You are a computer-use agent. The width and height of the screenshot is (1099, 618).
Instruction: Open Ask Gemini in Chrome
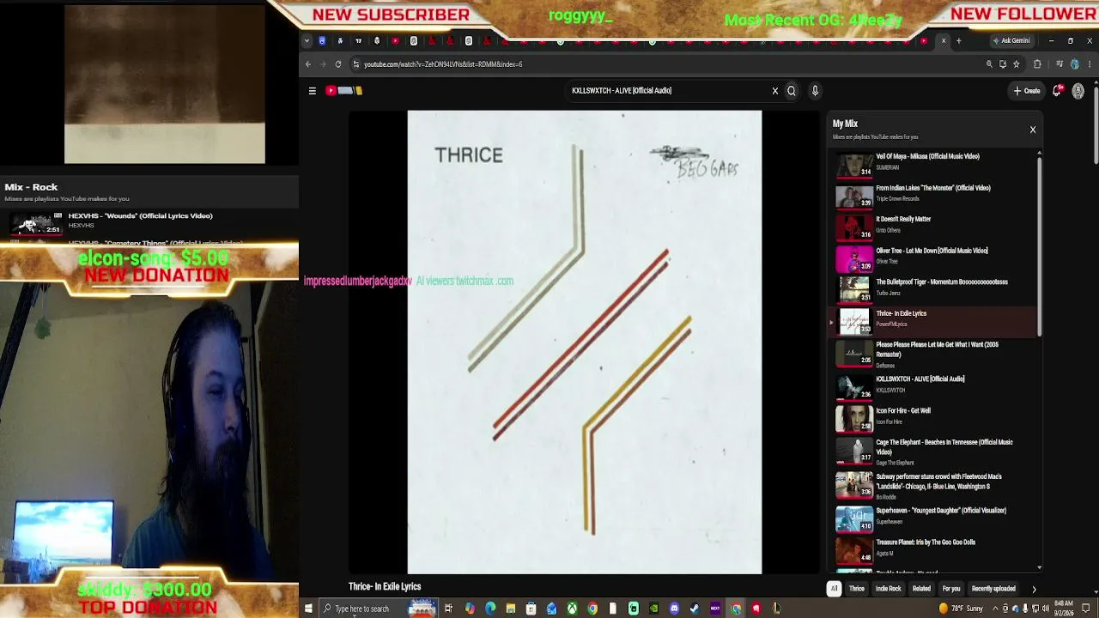click(1011, 40)
